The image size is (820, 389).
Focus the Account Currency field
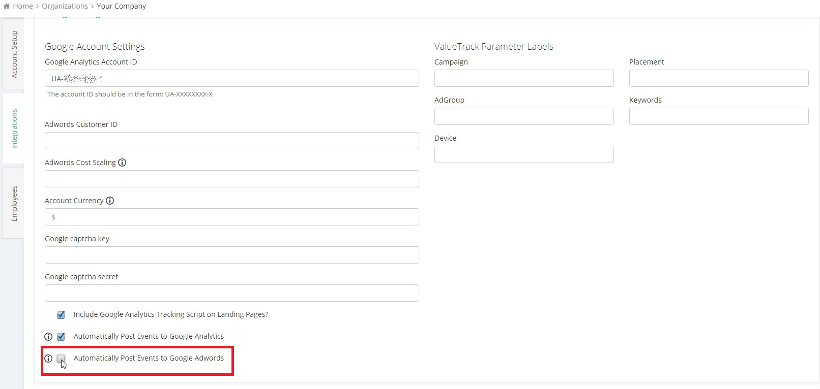232,217
